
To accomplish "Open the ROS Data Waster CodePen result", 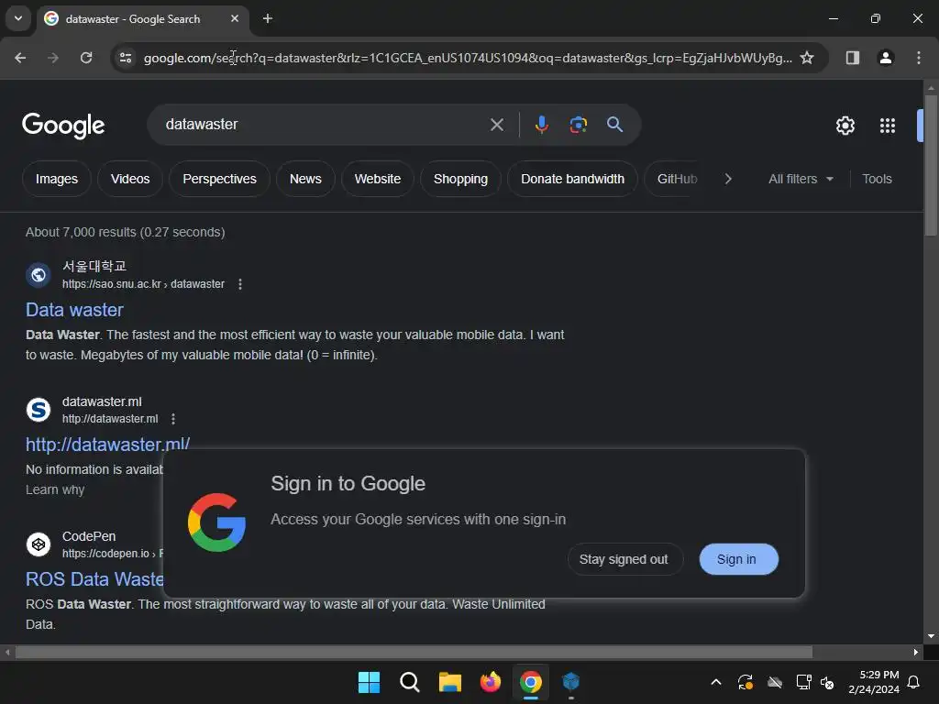I will click(x=94, y=579).
